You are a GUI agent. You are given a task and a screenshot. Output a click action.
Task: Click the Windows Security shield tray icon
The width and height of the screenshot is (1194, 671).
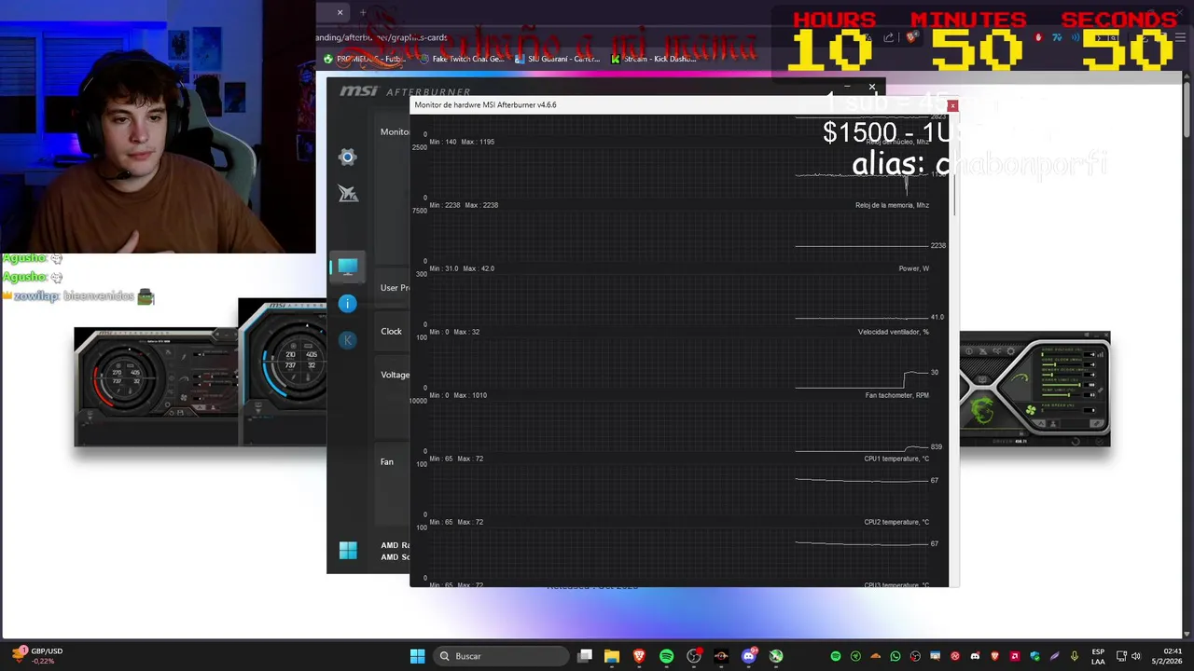pos(1034,656)
